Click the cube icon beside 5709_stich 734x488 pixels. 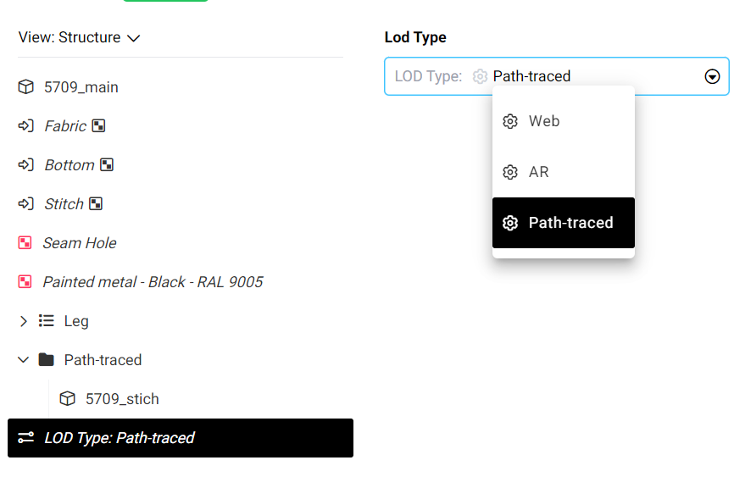coord(68,399)
